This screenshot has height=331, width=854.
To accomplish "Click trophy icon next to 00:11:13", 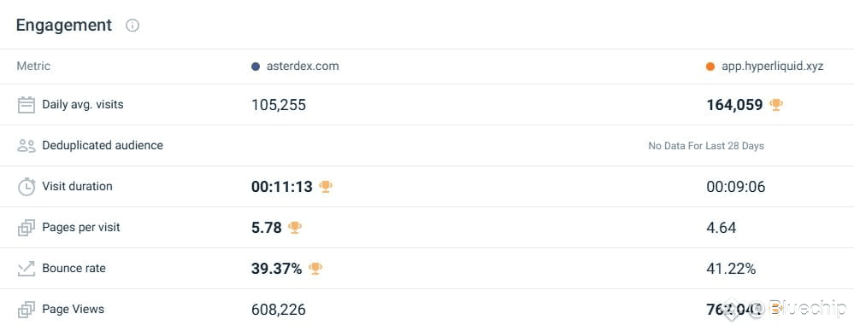I will [326, 187].
